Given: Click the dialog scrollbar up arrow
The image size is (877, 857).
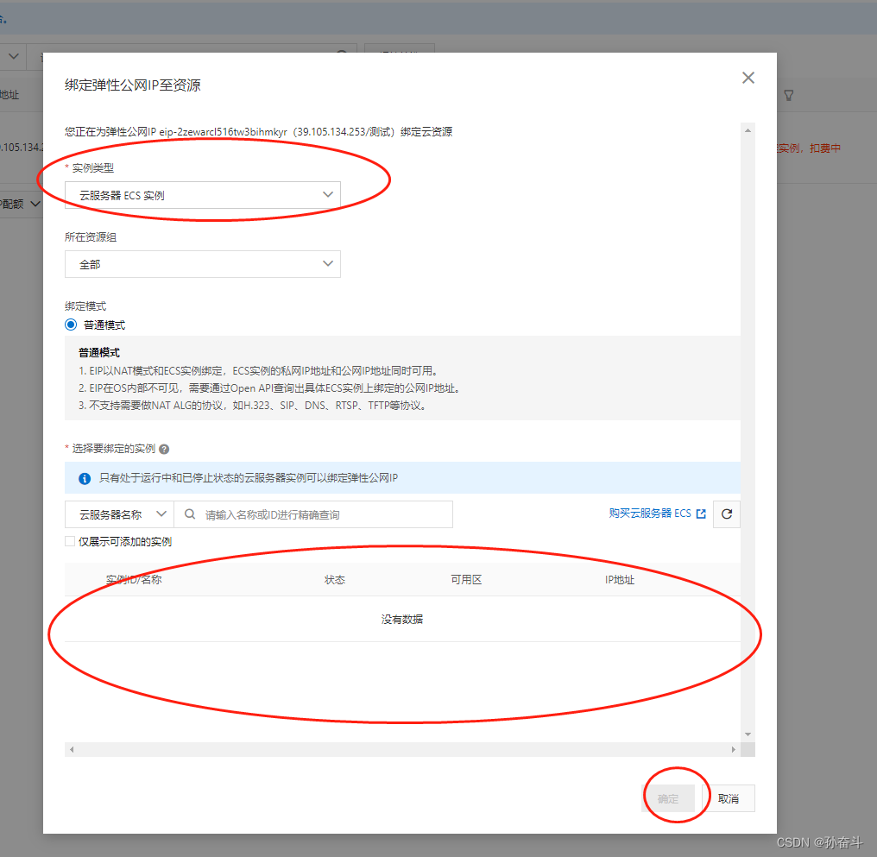Looking at the screenshot, I should pyautogui.click(x=748, y=130).
